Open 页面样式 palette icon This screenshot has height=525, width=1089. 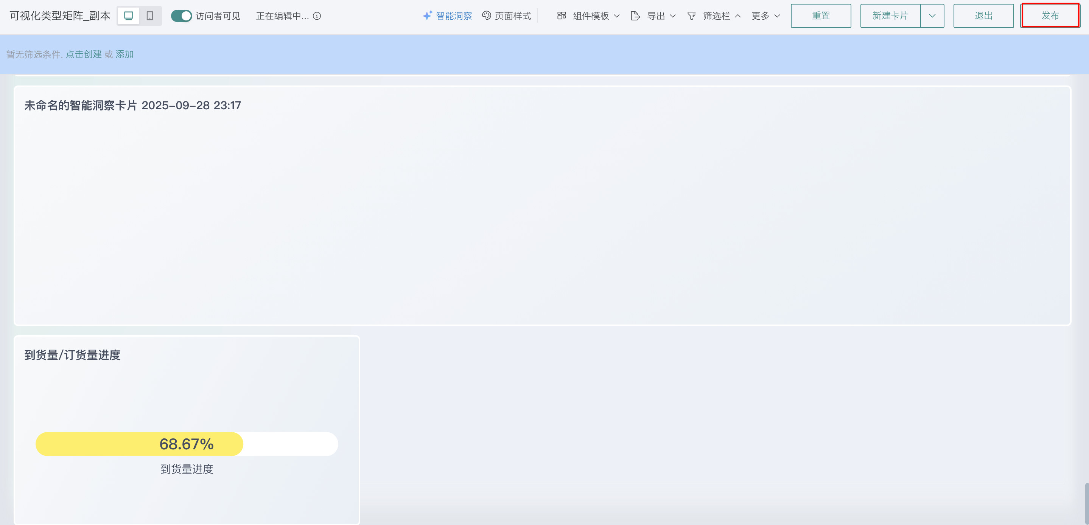pos(487,16)
